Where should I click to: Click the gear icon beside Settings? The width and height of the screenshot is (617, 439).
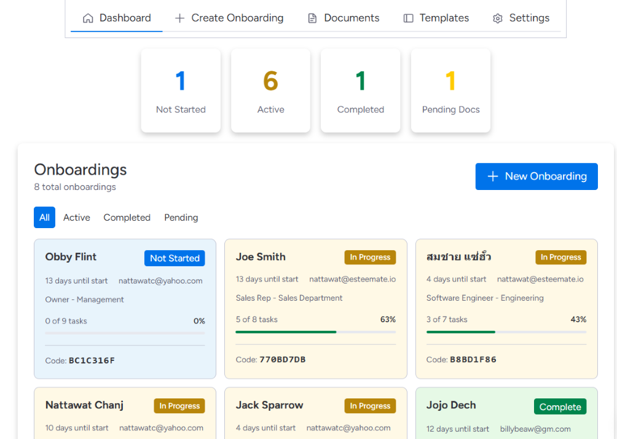click(x=498, y=18)
